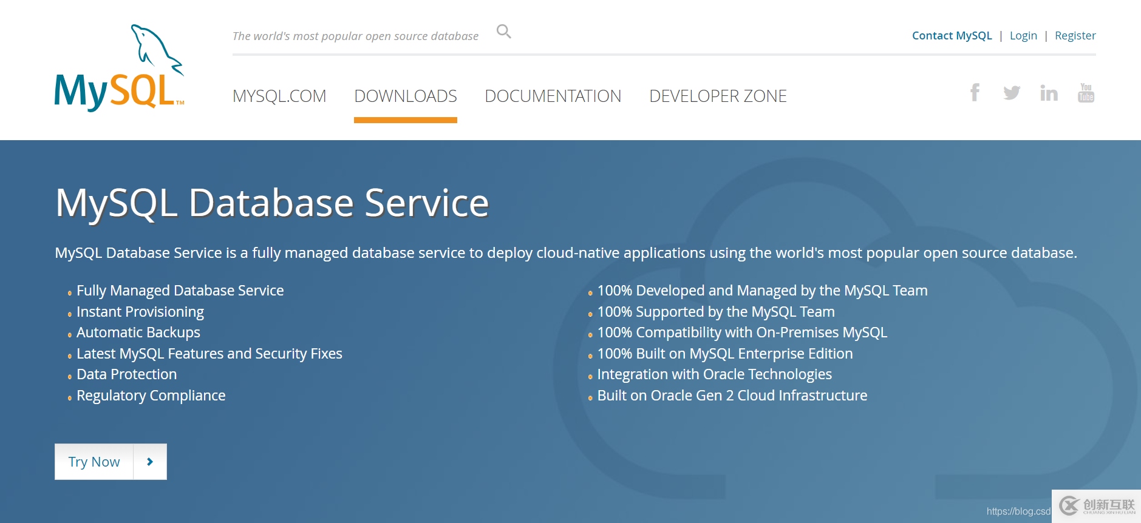Viewport: 1141px width, 523px height.
Task: Click 'Integration with Oracle Technologies' item
Action: tap(715, 374)
